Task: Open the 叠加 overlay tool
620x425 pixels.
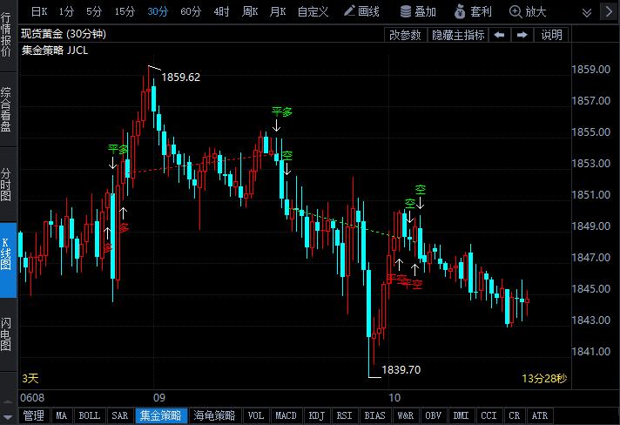Action: click(x=418, y=12)
